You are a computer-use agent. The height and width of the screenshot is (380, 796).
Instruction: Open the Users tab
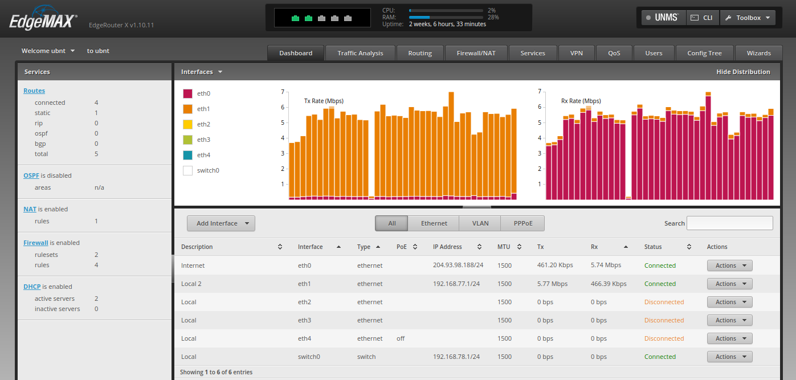[x=654, y=53]
